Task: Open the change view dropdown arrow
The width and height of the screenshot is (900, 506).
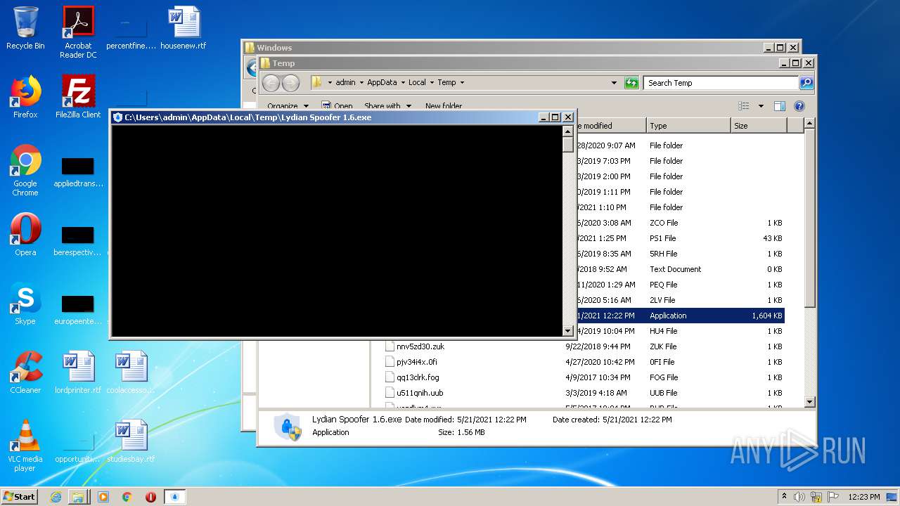Action: (x=761, y=106)
